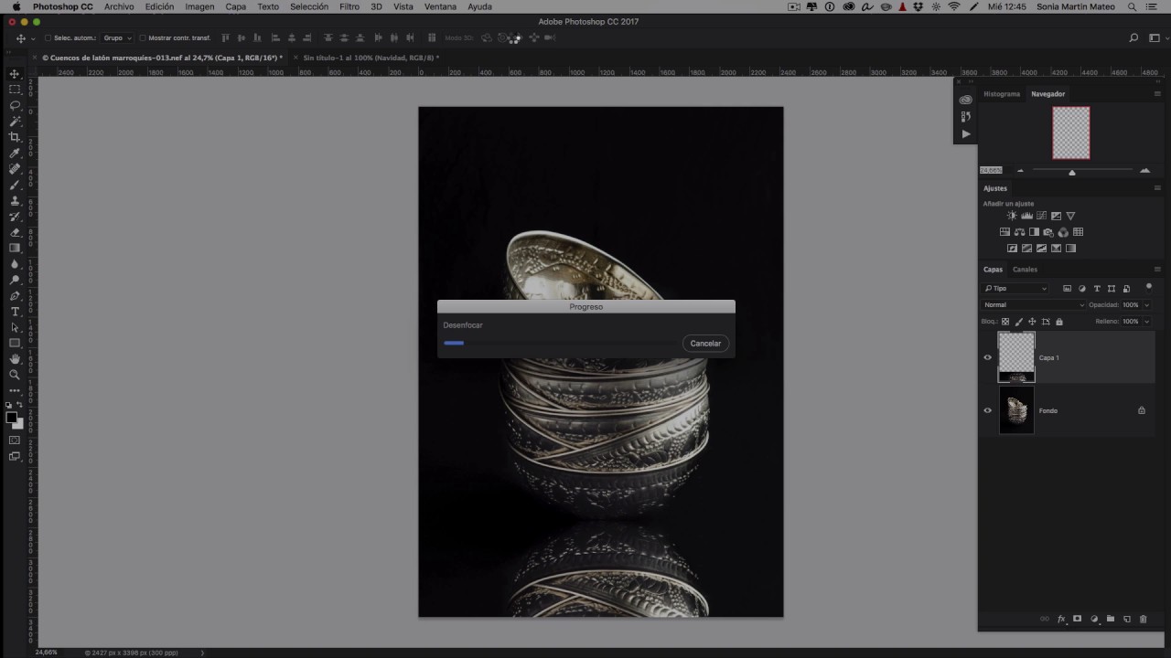Select the Hand tool

[15, 359]
